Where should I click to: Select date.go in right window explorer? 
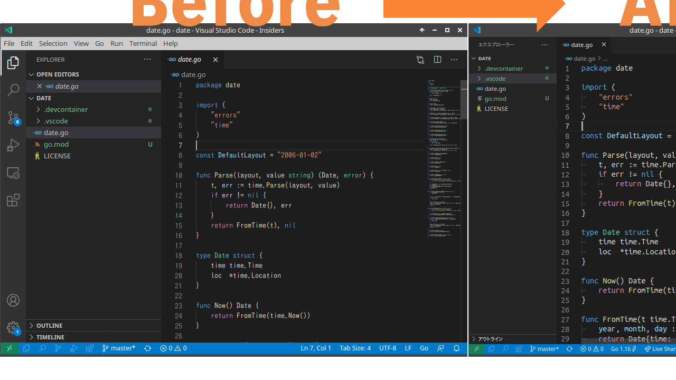[513, 89]
